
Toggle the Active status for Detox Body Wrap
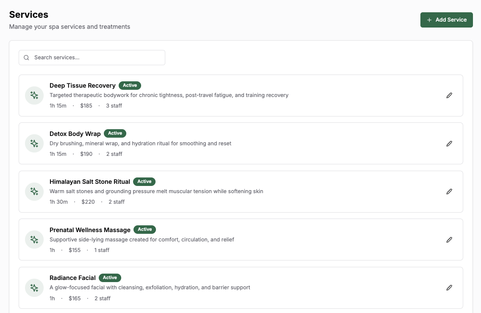(x=115, y=133)
